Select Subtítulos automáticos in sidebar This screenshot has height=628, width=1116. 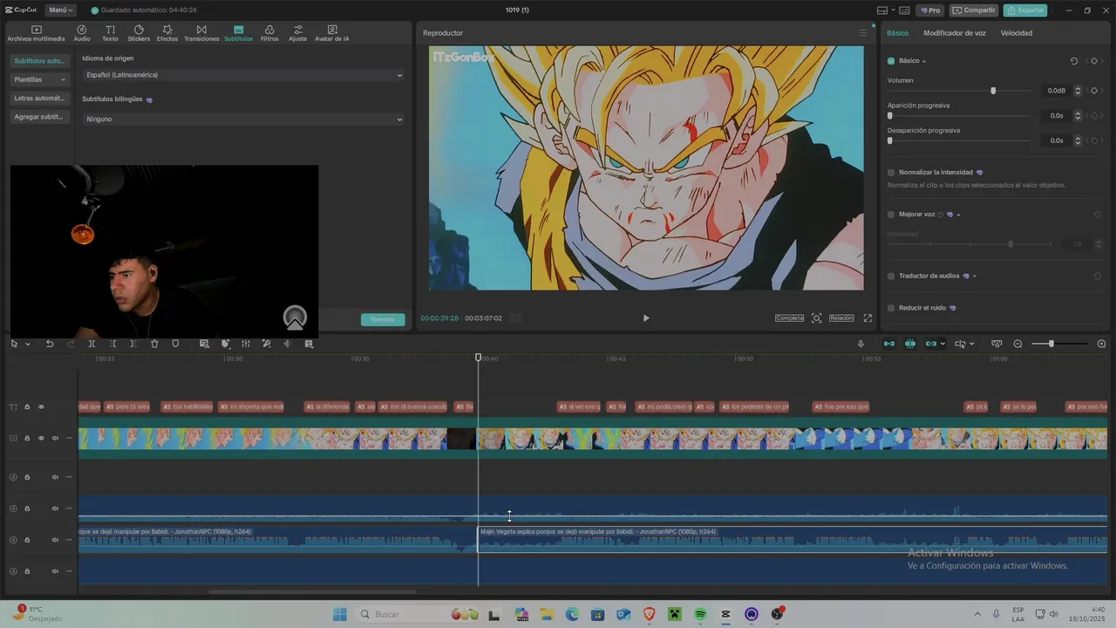40,61
